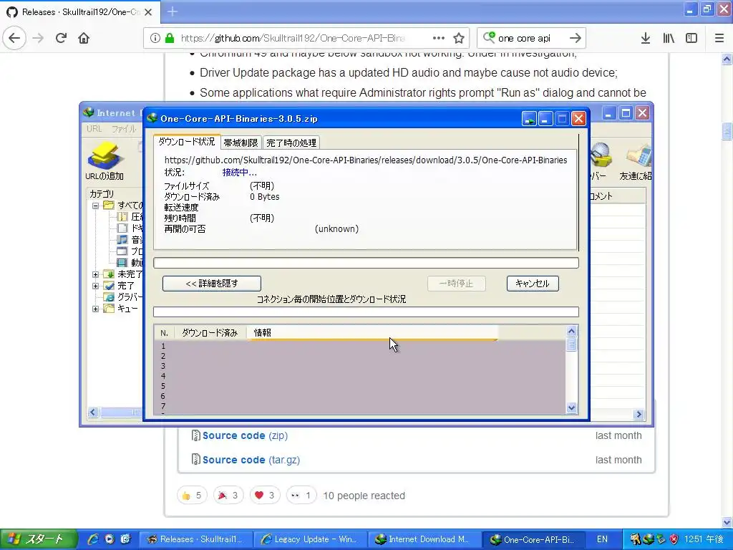Expand 完了 category node
733x550 pixels.
[x=95, y=286]
